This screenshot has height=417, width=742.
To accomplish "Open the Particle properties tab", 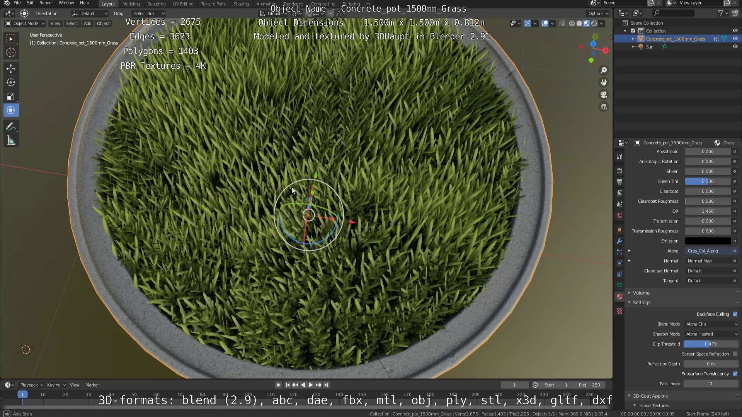I will pos(619,252).
